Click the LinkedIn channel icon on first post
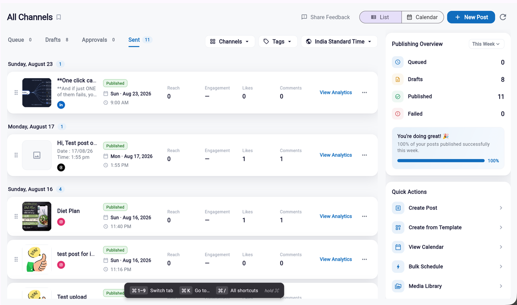 coord(61,105)
